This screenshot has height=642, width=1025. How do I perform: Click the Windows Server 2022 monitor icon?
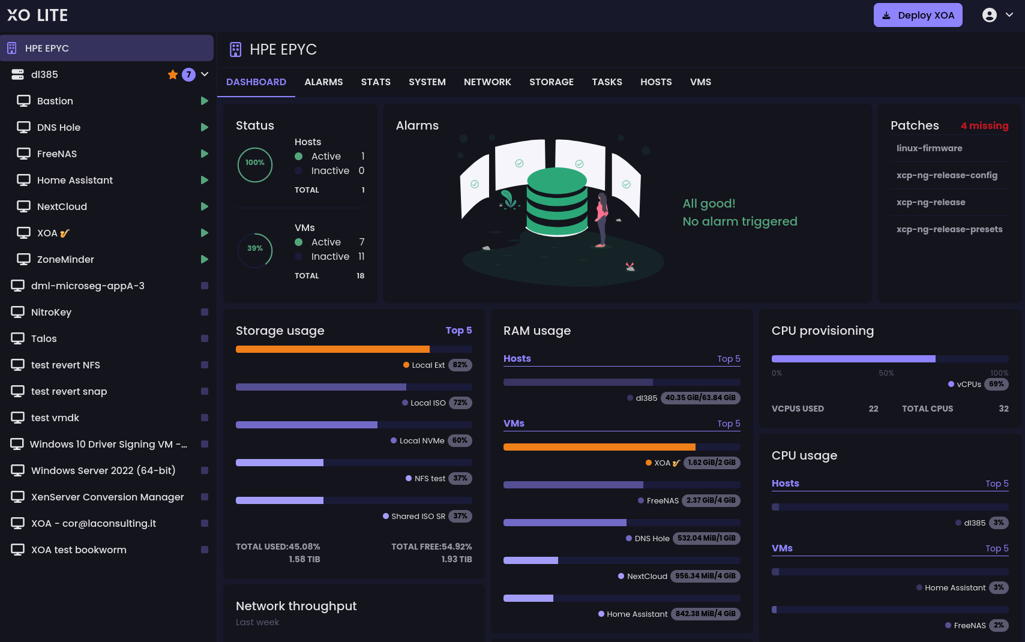coord(17,470)
